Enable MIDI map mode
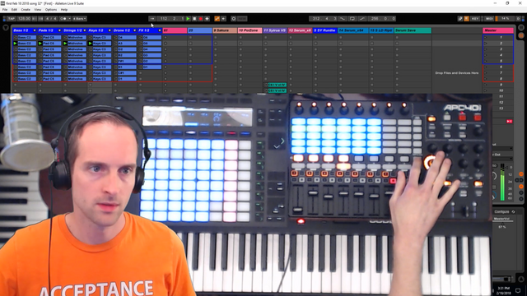The height and width of the screenshot is (296, 527). click(x=489, y=19)
